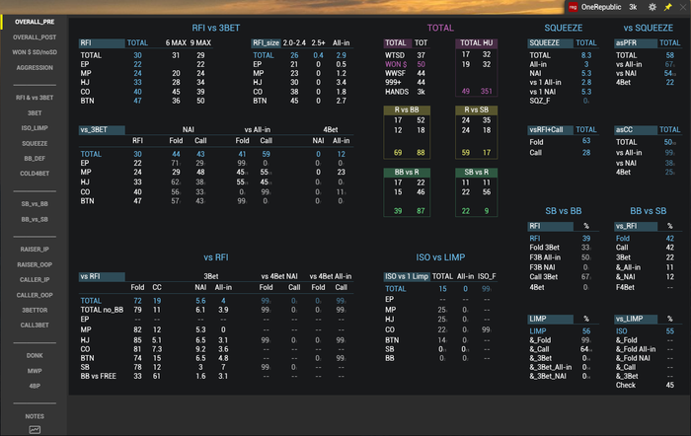Open the AGGRESSION tab
The height and width of the screenshot is (436, 691).
35,67
